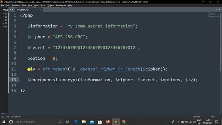Screen dimensions: 222x125
Task: Click Sublime Text taskbar icon
Action: [x=116, y=122]
